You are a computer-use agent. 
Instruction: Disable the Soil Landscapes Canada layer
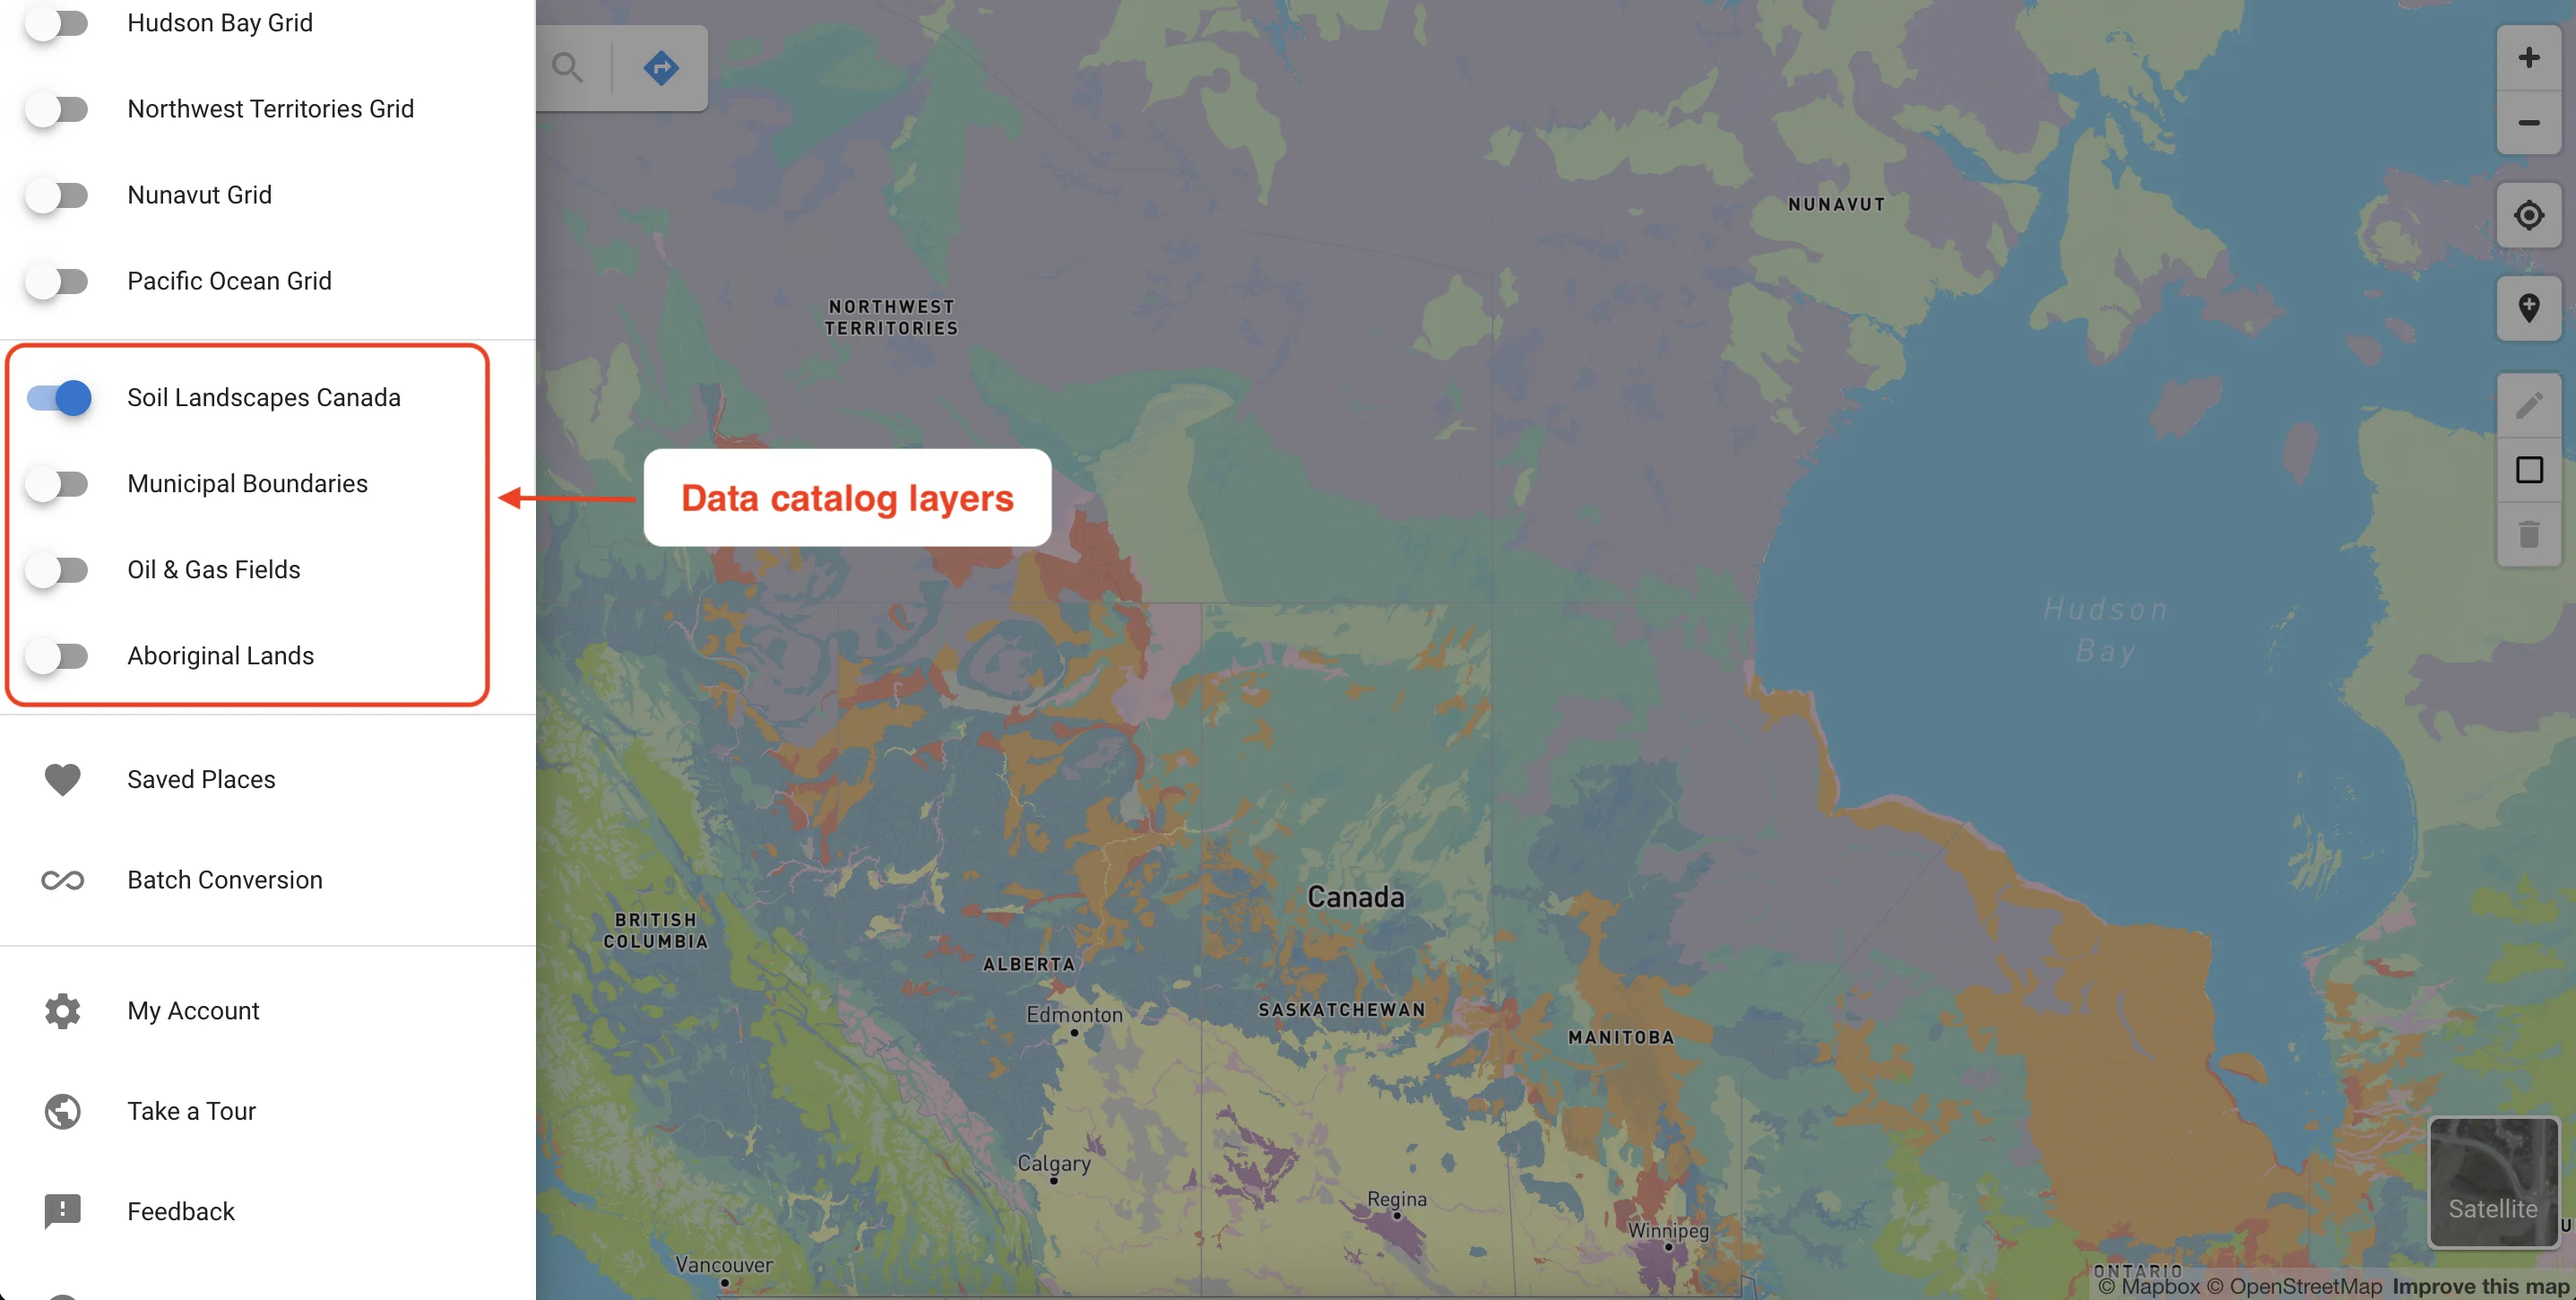tap(60, 397)
